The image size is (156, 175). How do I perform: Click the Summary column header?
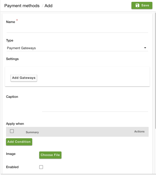[x=32, y=132]
